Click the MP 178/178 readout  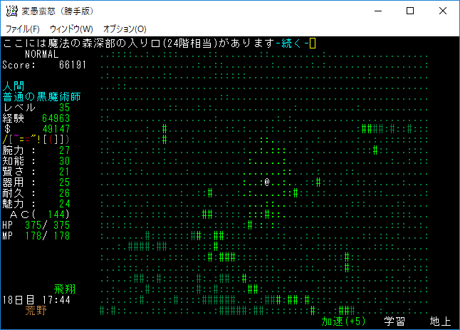[x=36, y=236]
